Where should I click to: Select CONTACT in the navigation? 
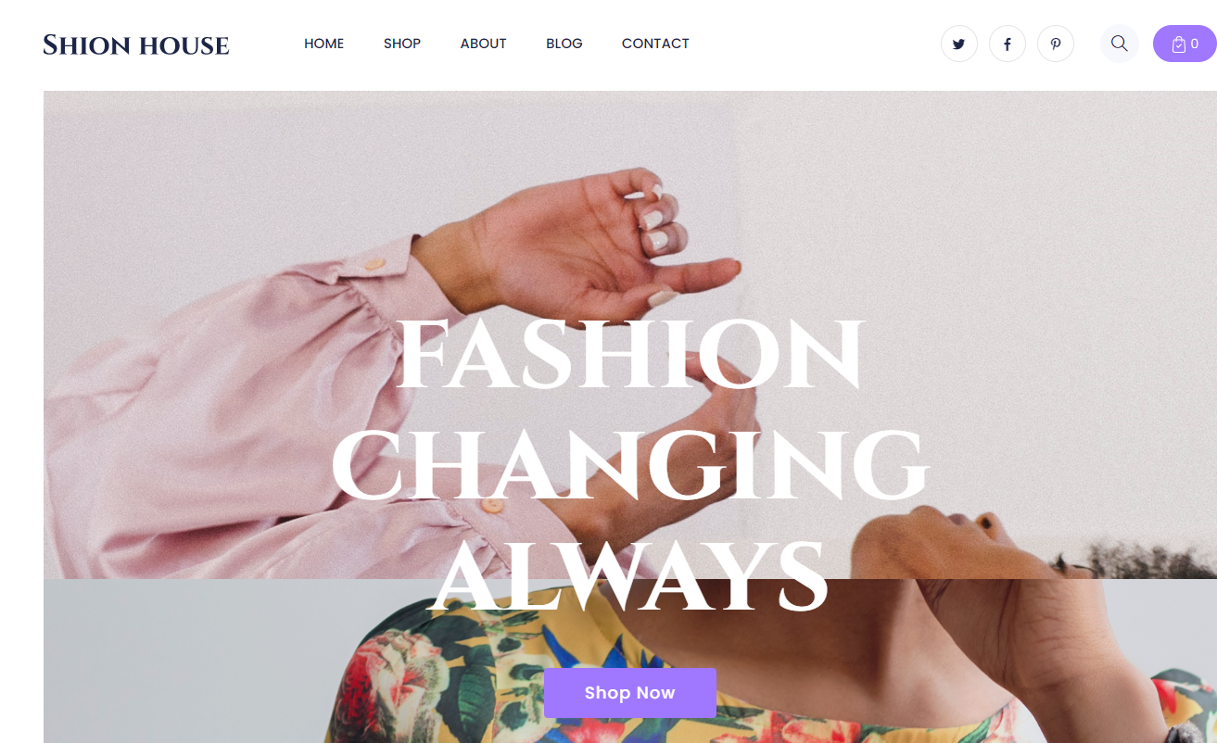(x=655, y=44)
